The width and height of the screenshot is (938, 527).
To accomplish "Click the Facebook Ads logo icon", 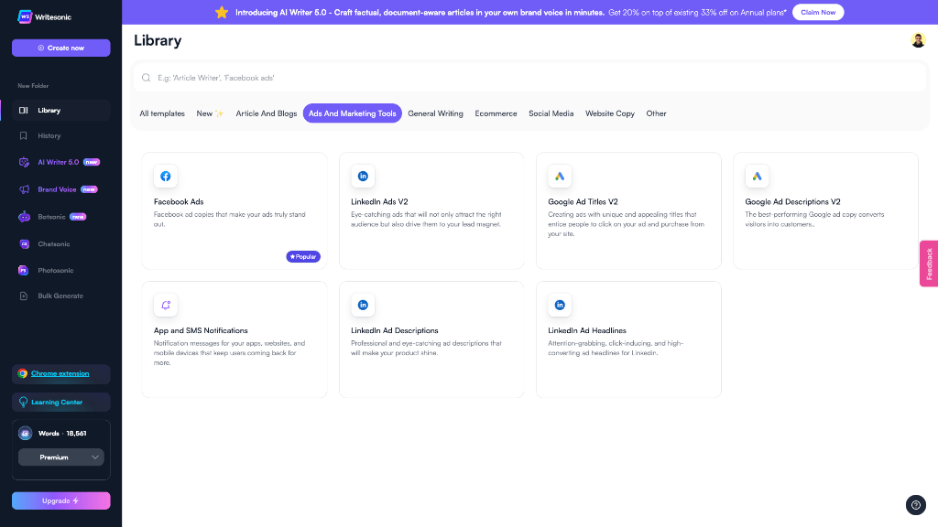I will pyautogui.click(x=166, y=177).
